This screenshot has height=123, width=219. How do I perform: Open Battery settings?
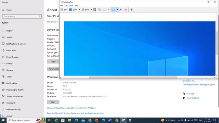[9, 64]
